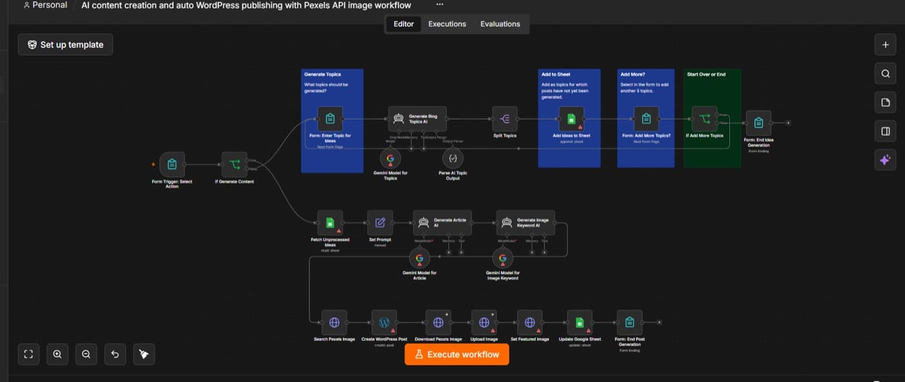Viewport: 905px width, 382px height.
Task: Open the Gemini Model for Topics node
Action: [390, 158]
